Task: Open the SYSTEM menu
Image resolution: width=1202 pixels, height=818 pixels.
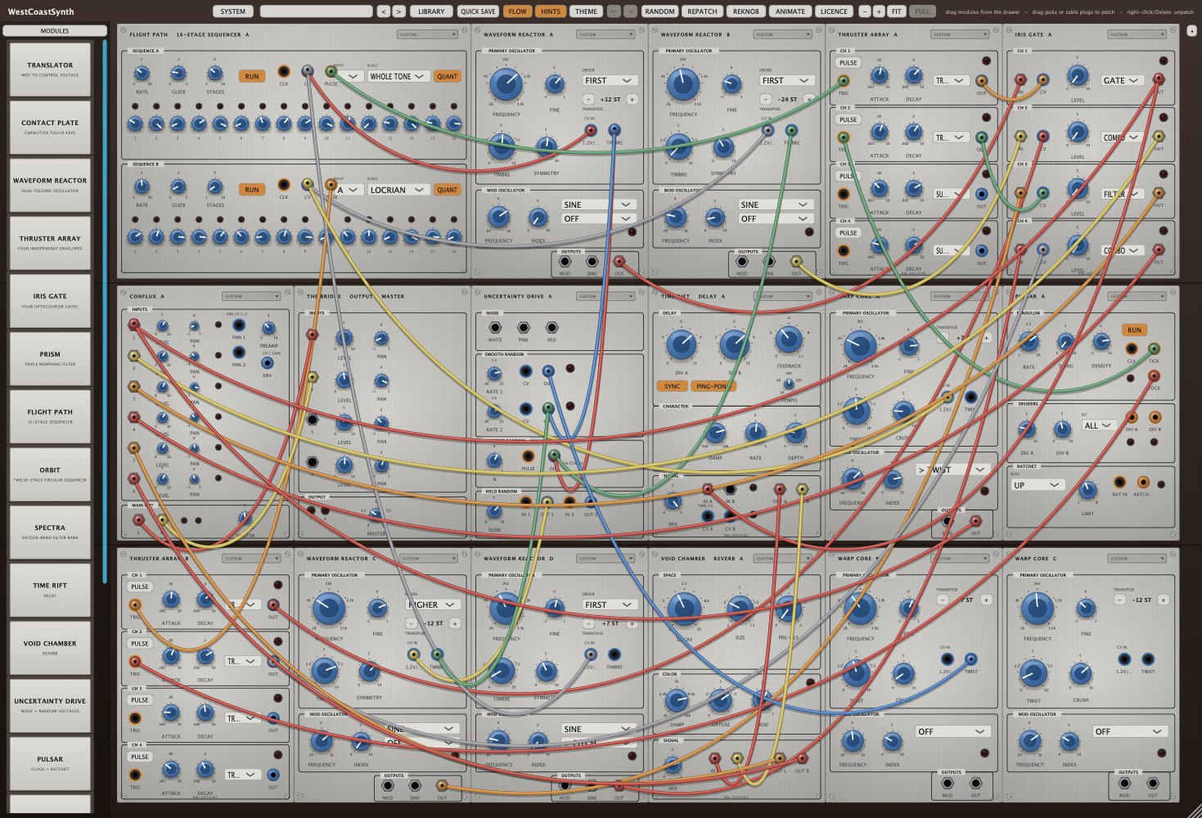Action: pyautogui.click(x=233, y=11)
